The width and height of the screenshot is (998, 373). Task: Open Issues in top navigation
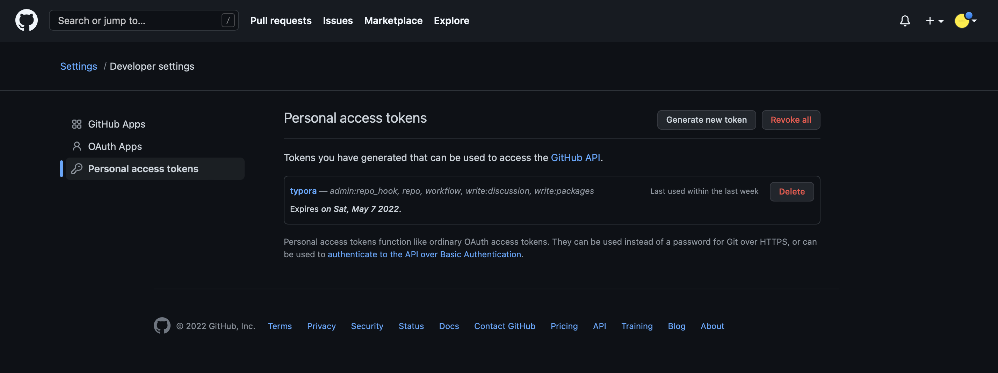click(x=338, y=21)
